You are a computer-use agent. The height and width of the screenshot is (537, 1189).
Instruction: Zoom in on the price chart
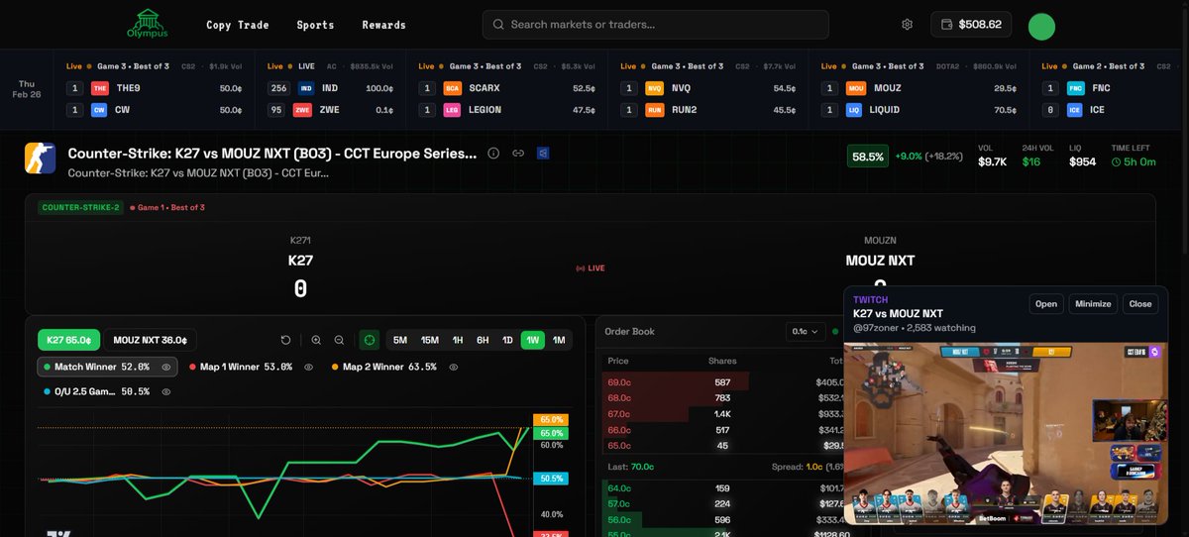[x=316, y=340]
